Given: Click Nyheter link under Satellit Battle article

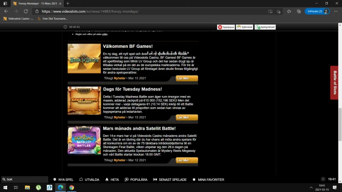Looking at the screenshot, I should (120, 160).
